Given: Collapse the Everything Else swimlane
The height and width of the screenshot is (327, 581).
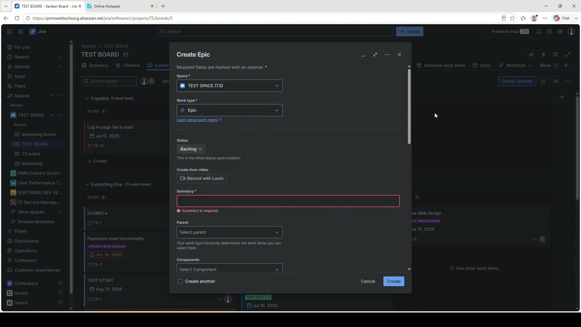Looking at the screenshot, I should [x=87, y=184].
